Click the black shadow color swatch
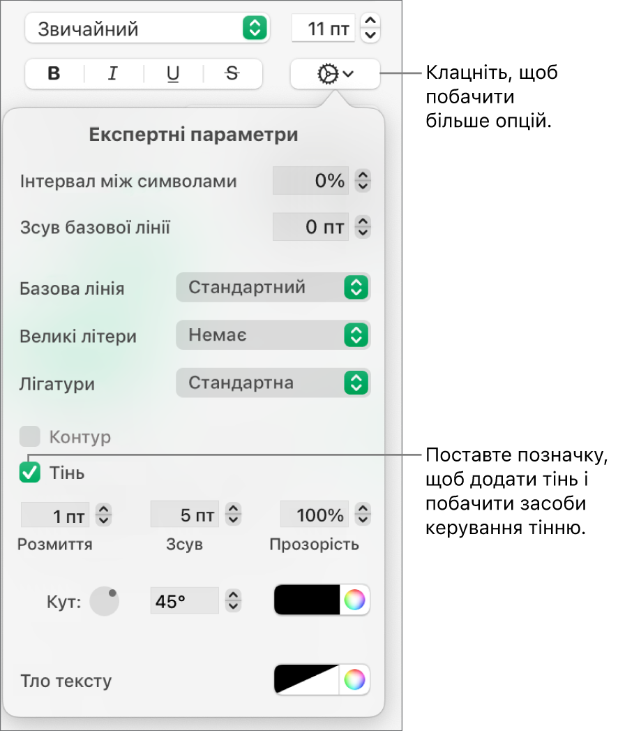Screen dimensions: 618x731 307,600
